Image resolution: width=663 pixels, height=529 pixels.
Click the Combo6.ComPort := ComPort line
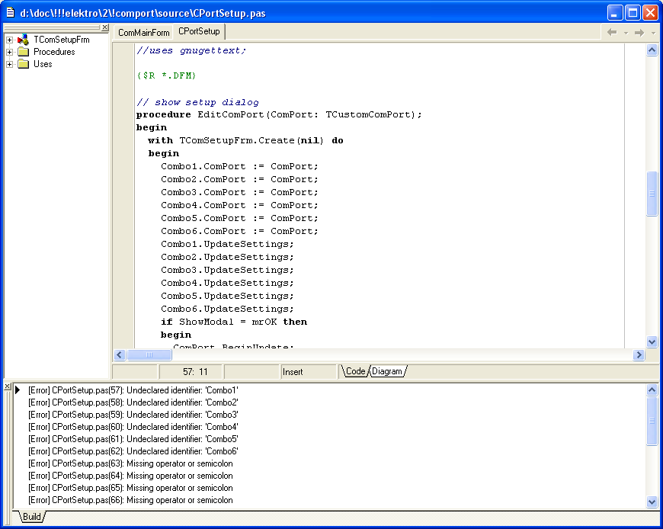point(239,231)
